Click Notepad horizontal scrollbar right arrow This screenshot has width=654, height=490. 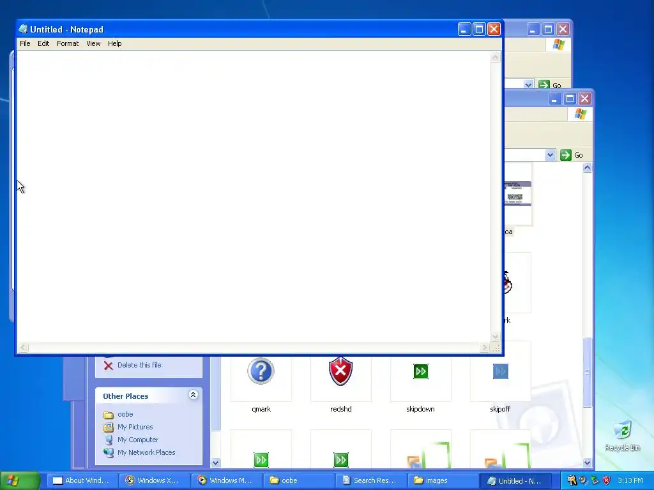pos(484,348)
